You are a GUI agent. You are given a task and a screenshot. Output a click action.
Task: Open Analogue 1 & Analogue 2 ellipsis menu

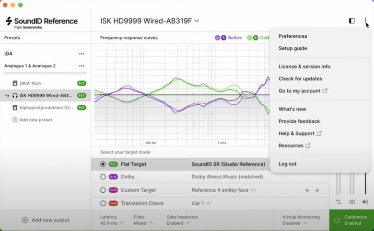pos(82,66)
